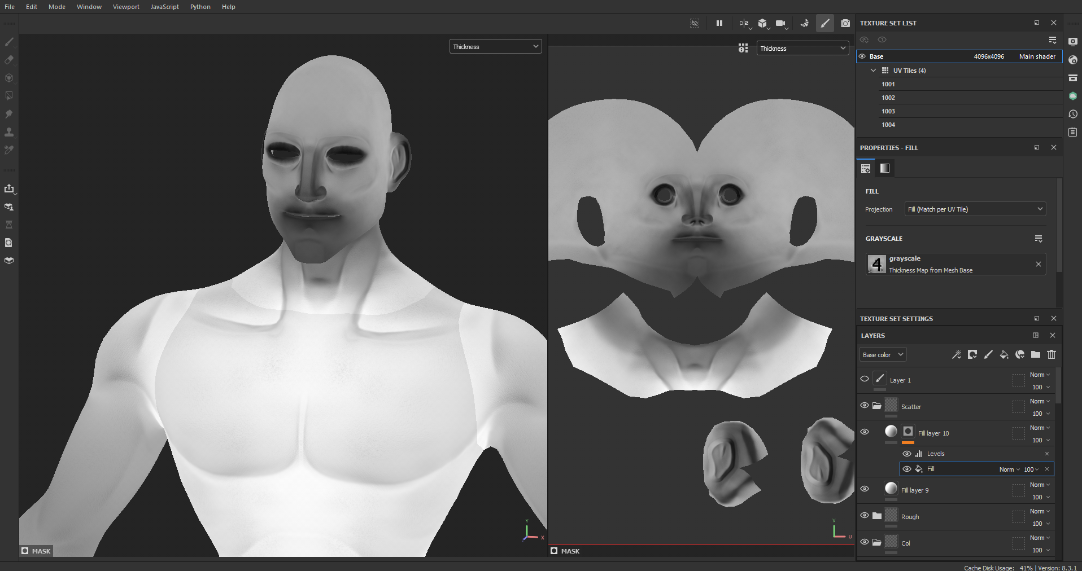Select the Paint brush tool in left toolbar
The width and height of the screenshot is (1082, 571).
pos(9,41)
